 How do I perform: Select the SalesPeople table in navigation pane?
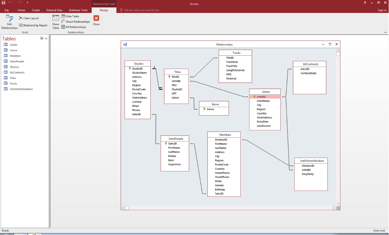(x=17, y=61)
